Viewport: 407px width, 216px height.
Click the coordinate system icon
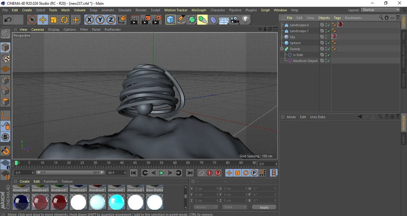click(x=122, y=20)
